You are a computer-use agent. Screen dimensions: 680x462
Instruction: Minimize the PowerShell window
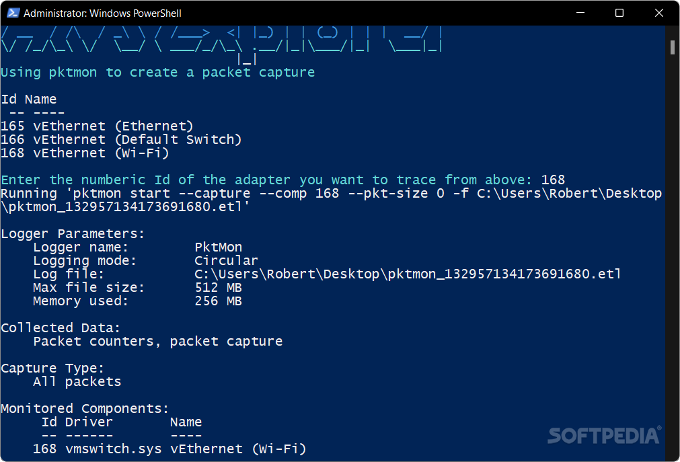(x=580, y=13)
